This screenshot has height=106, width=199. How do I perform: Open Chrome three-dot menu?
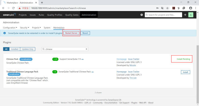click(196, 8)
